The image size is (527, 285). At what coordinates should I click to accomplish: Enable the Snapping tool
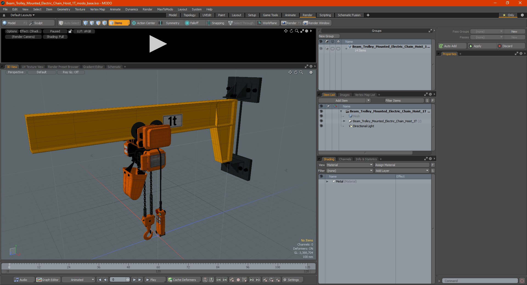click(x=215, y=23)
